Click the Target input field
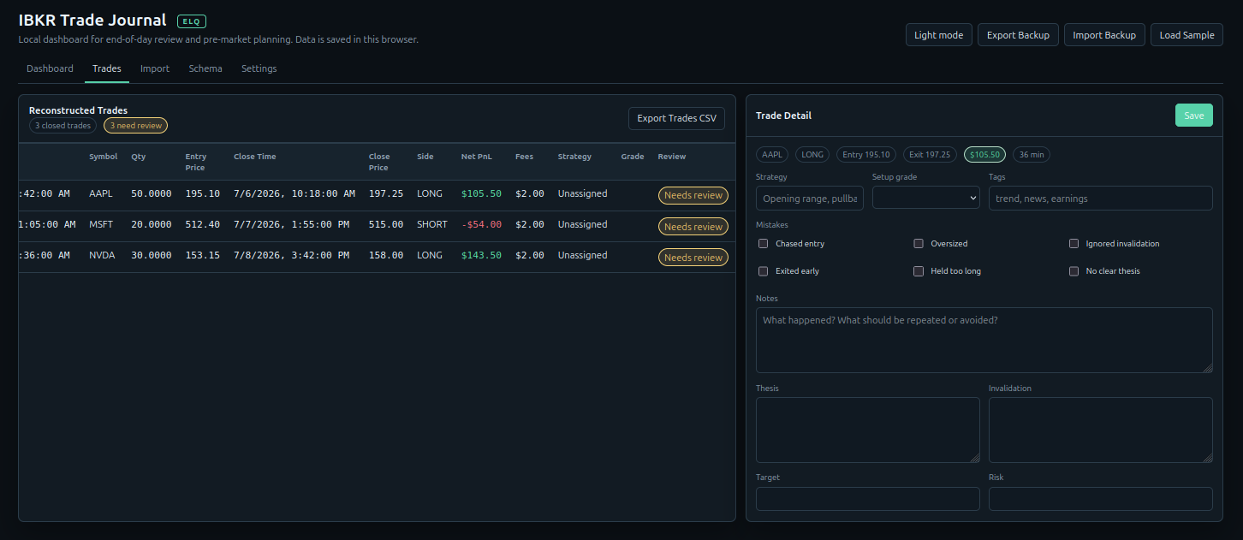 [868, 499]
